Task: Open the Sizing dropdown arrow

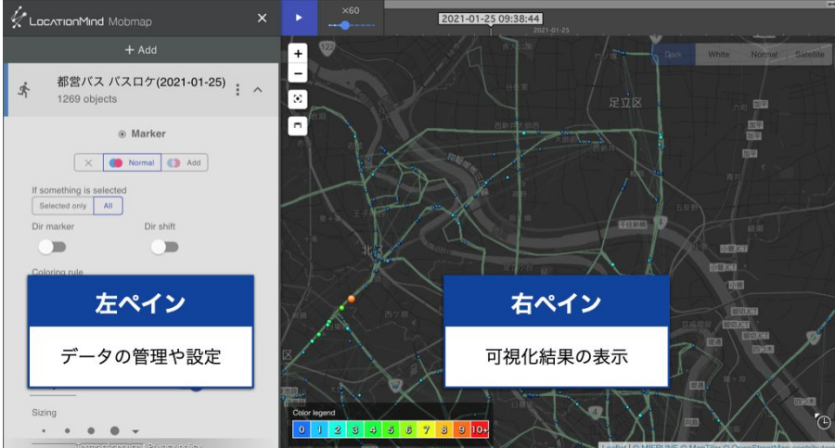Action: point(135,431)
